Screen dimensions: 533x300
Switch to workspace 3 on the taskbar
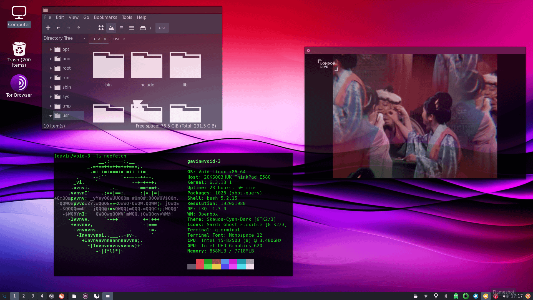click(33, 296)
